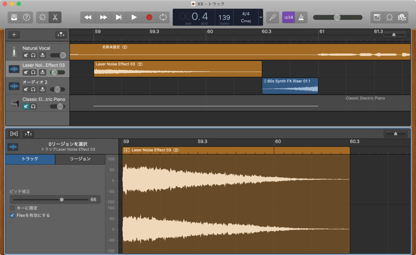Toggle the Editors scissors button
Image resolution: width=416 pixels, height=255 pixels.
pos(55,17)
